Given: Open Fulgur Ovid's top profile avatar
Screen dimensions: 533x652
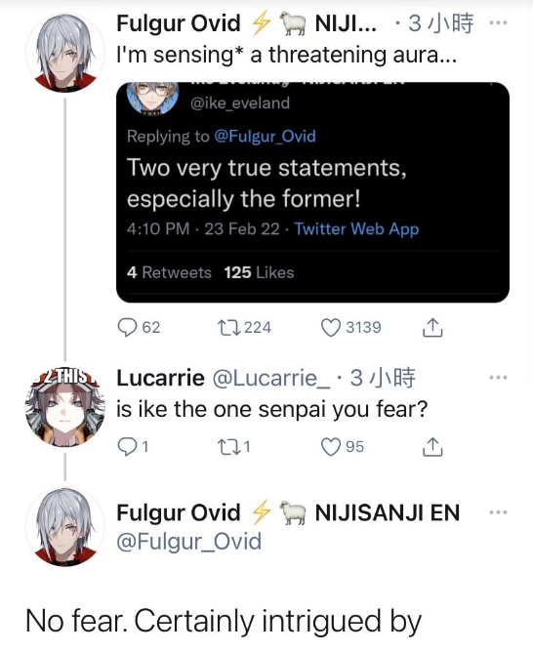Looking at the screenshot, I should [64, 53].
